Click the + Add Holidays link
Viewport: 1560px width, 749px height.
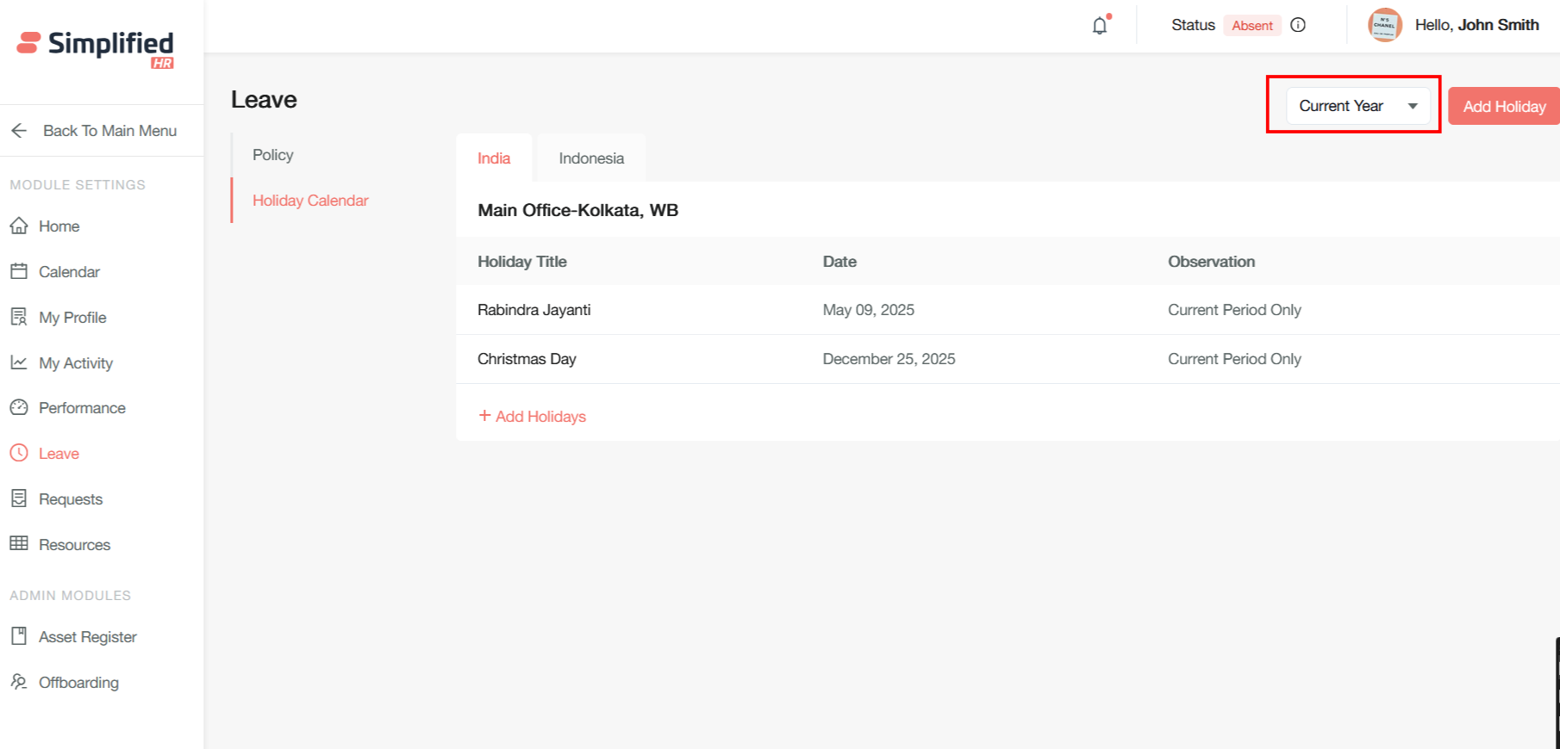pyautogui.click(x=533, y=417)
